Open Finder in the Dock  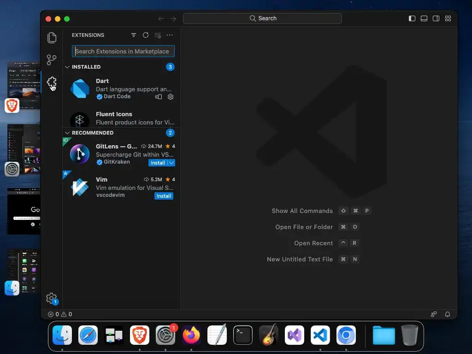click(62, 335)
